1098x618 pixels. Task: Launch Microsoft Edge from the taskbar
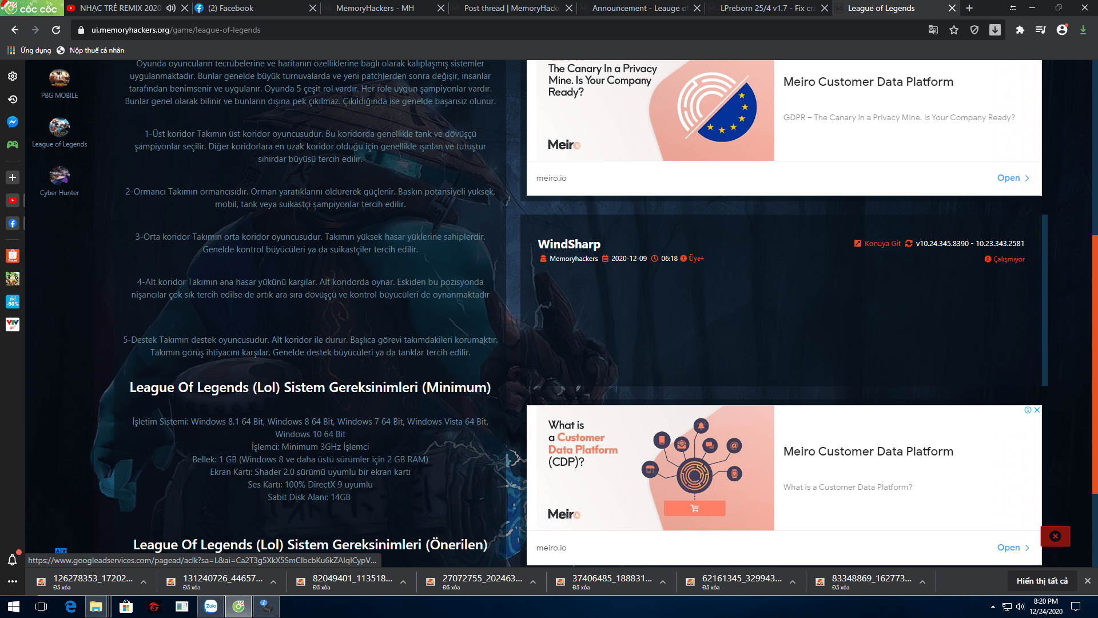coord(70,607)
